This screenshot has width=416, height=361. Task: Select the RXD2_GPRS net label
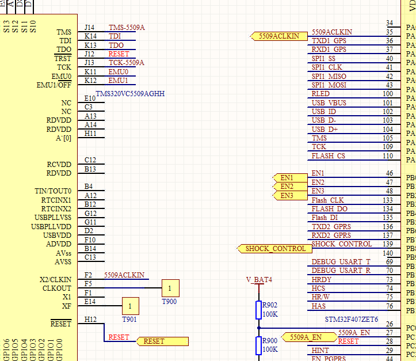331,235
